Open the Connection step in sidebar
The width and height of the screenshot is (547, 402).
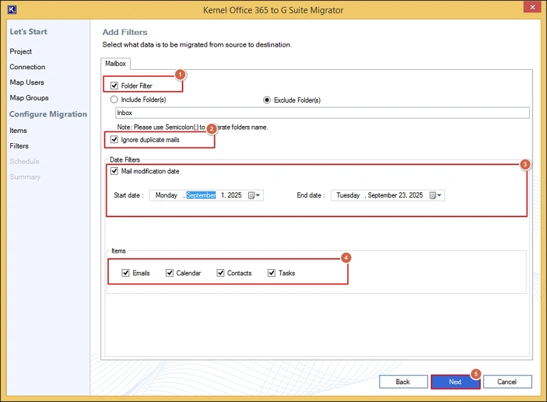pos(27,67)
